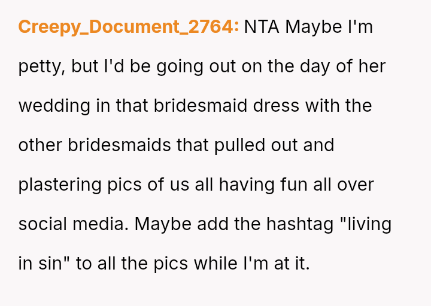Click the word "NTA" in the comment

(x=262, y=27)
